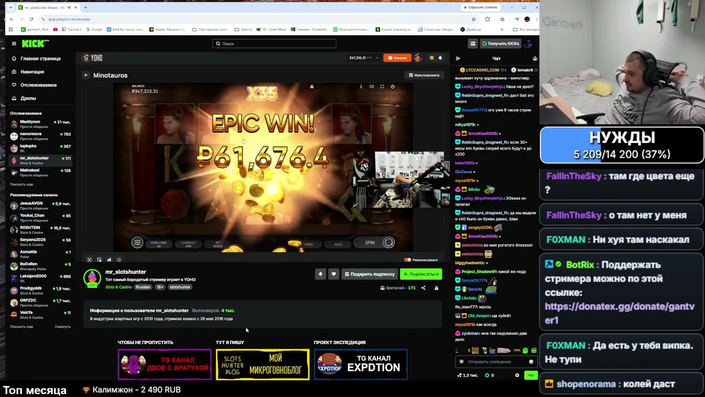Open chat settings gear icon
Viewport: 705px width, 397px height.
[517, 375]
